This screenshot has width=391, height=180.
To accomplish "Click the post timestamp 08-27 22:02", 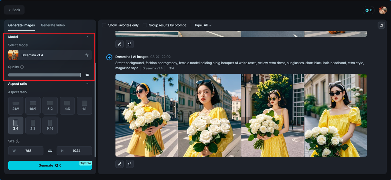I will coord(160,57).
